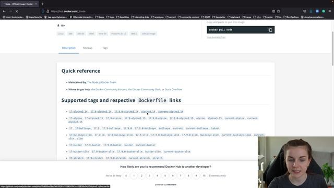Expand the tools bookmark folder
The height and width of the screenshot is (188, 334).
[x=110, y=17]
